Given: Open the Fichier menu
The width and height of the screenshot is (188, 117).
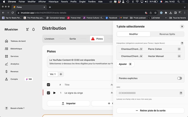Looking at the screenshot, I should [x=22, y=2].
